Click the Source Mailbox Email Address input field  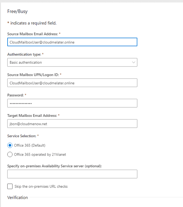click(72, 42)
